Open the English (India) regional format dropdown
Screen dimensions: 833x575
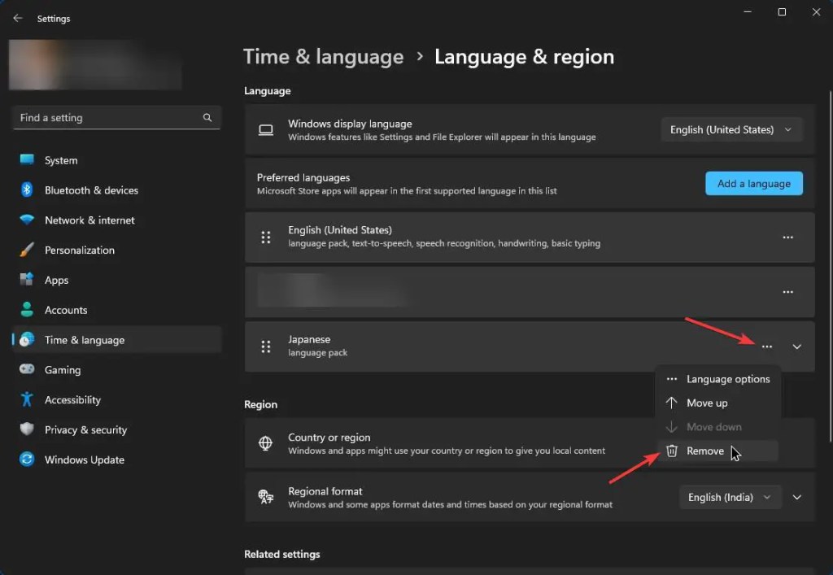pyautogui.click(x=730, y=498)
